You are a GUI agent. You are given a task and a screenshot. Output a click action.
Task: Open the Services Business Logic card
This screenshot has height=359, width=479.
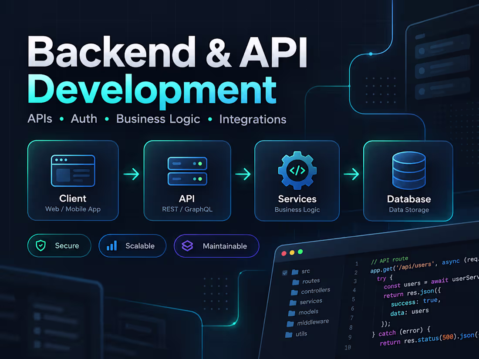297,181
